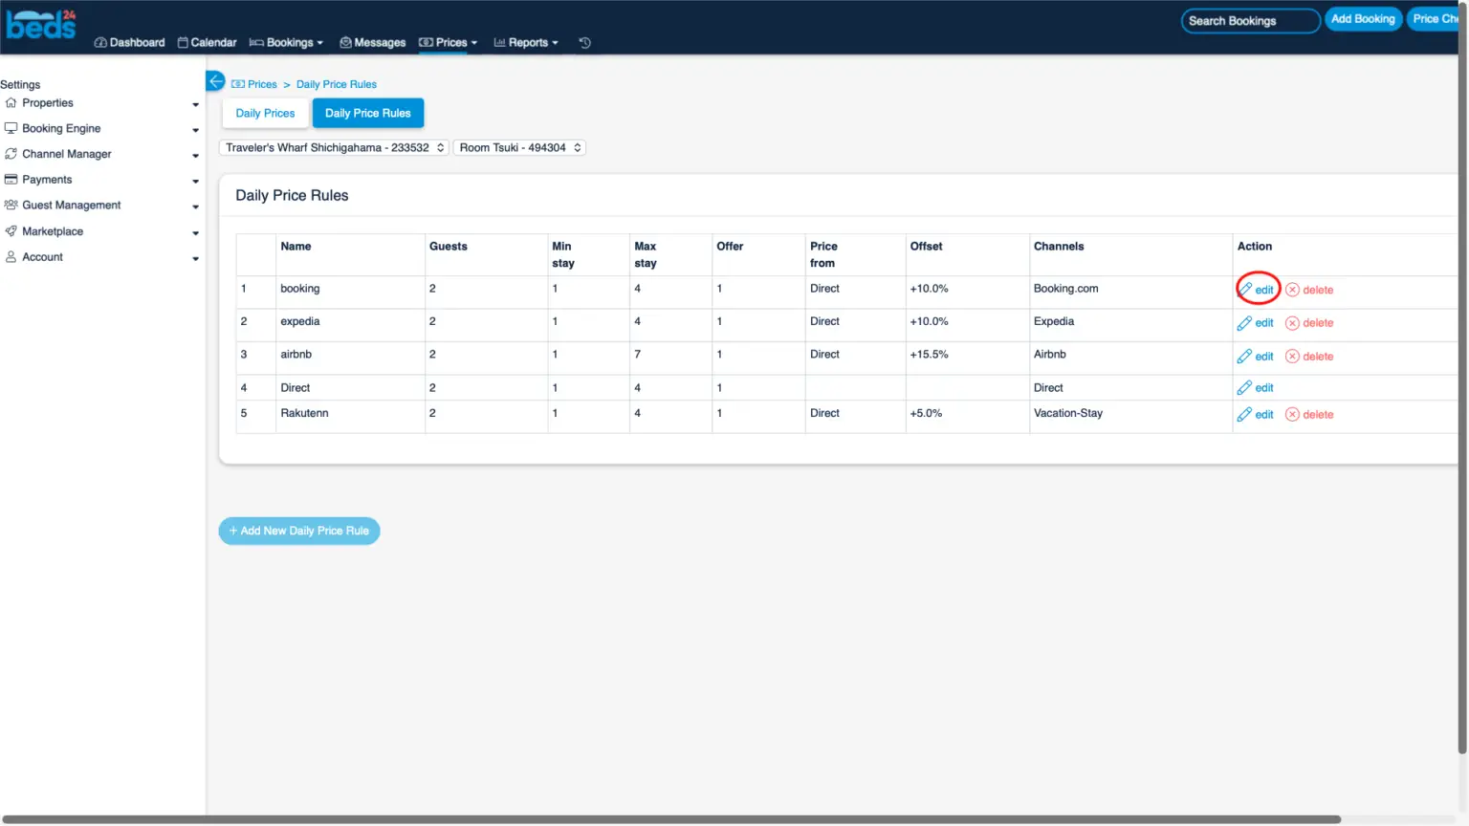Click the history clock icon in navbar
The height and width of the screenshot is (826, 1469).
[x=584, y=43]
